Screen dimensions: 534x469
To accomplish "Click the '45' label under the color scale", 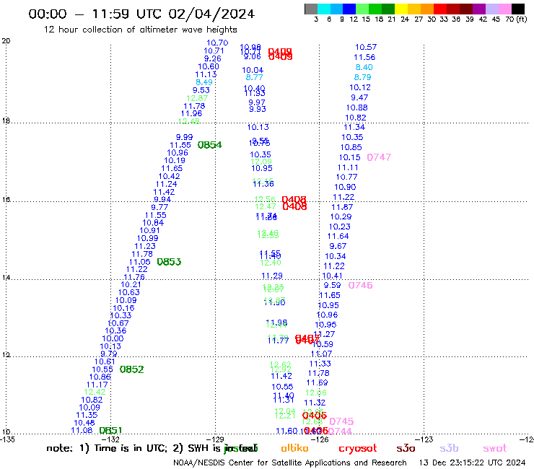I will coord(496,19).
